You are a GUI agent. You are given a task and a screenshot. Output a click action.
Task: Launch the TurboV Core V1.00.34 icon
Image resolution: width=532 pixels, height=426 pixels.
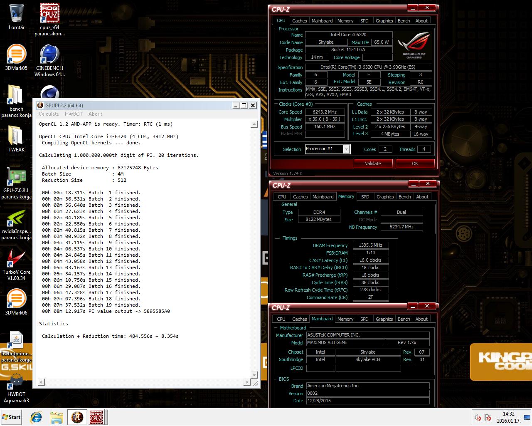[16, 258]
